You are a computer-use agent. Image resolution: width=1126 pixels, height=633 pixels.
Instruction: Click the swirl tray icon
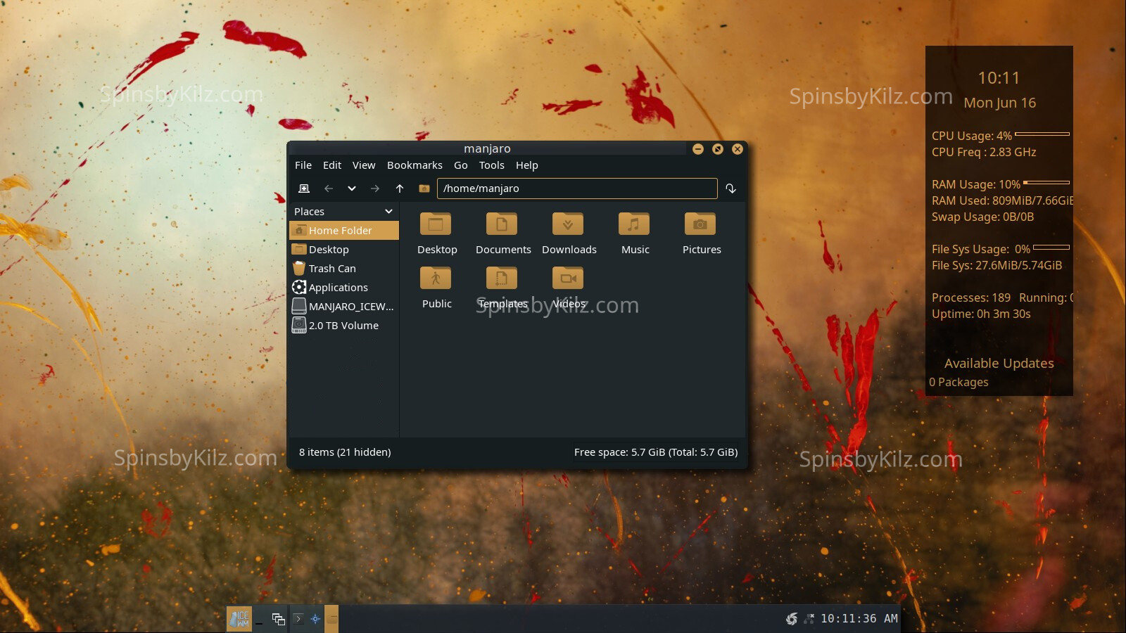tap(792, 619)
